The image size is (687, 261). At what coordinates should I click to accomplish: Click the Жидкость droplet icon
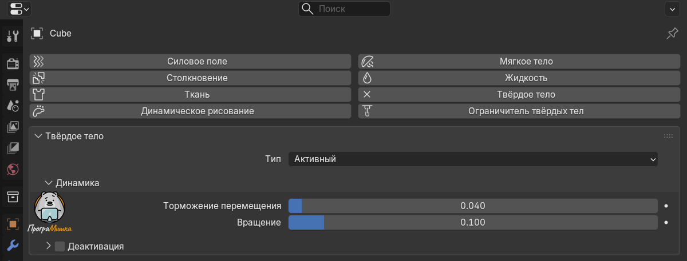[x=368, y=78]
